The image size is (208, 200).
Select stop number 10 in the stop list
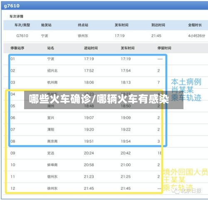click(13, 165)
